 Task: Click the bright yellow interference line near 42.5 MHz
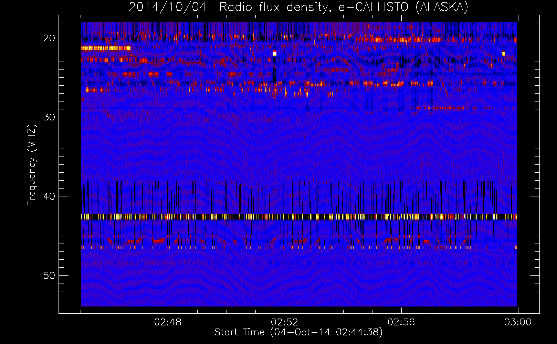[x=299, y=217]
